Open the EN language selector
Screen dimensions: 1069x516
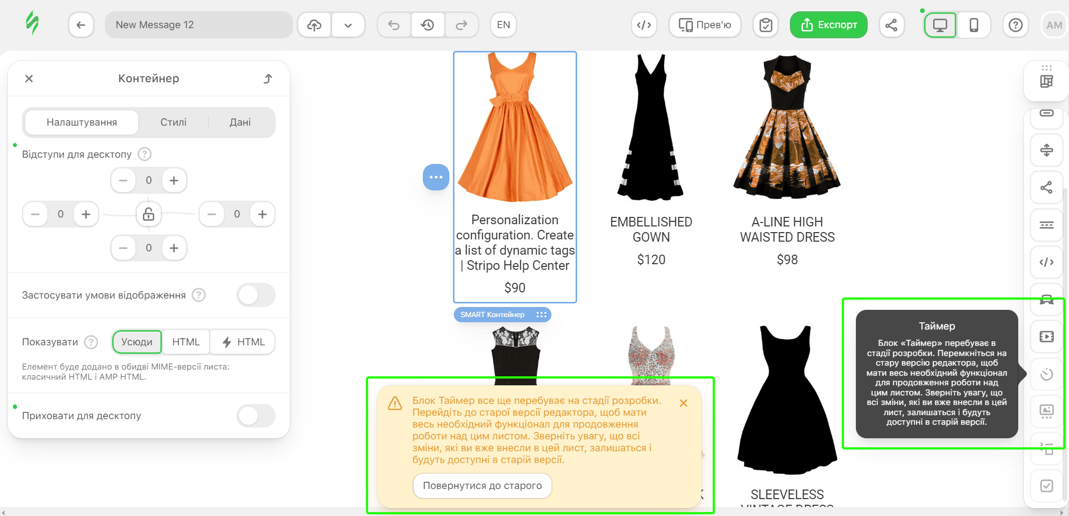[503, 25]
